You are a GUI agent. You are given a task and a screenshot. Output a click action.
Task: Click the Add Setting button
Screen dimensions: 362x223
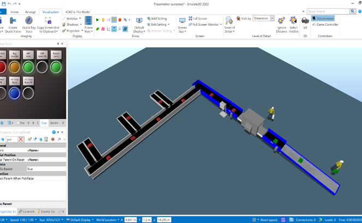pyautogui.click(x=157, y=19)
